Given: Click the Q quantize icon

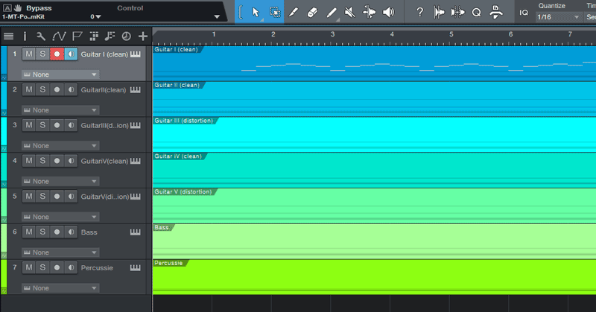Looking at the screenshot, I should click(x=476, y=13).
